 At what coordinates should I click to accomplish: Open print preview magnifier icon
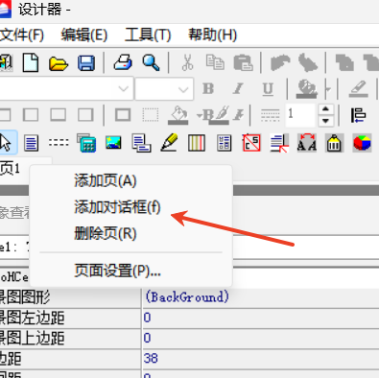pyautogui.click(x=151, y=62)
